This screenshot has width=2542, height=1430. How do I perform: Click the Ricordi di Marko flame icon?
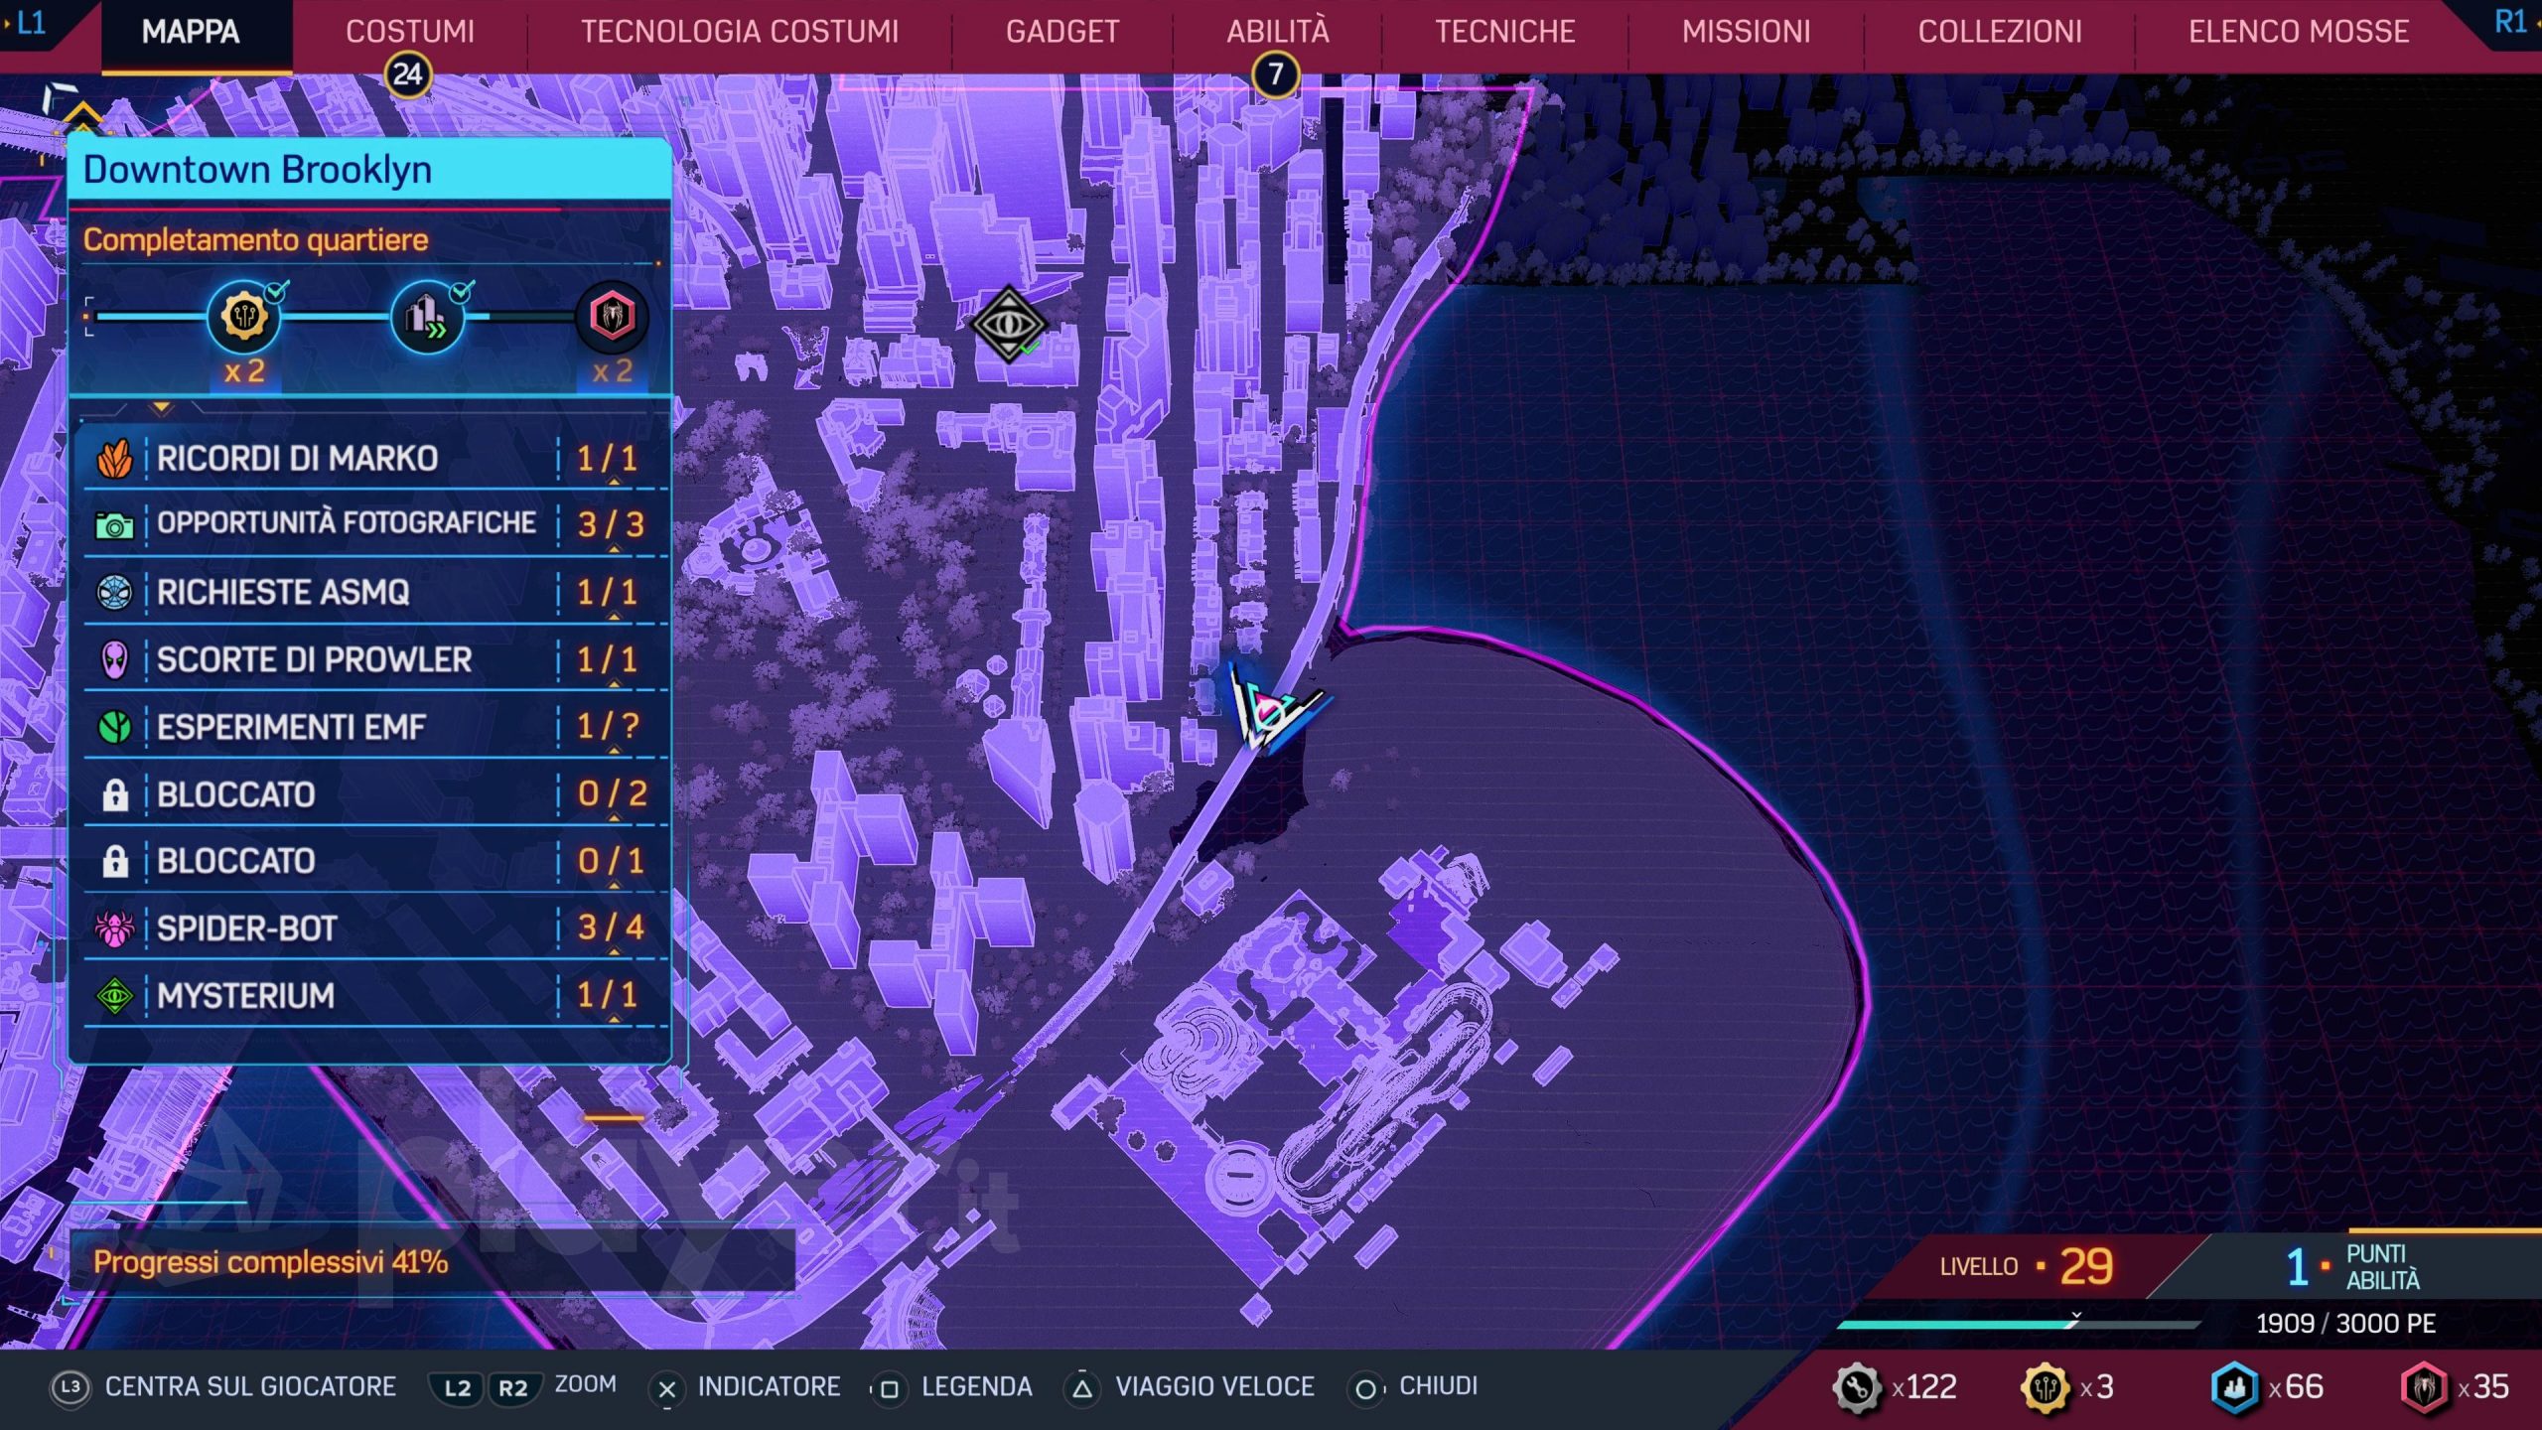(x=115, y=459)
